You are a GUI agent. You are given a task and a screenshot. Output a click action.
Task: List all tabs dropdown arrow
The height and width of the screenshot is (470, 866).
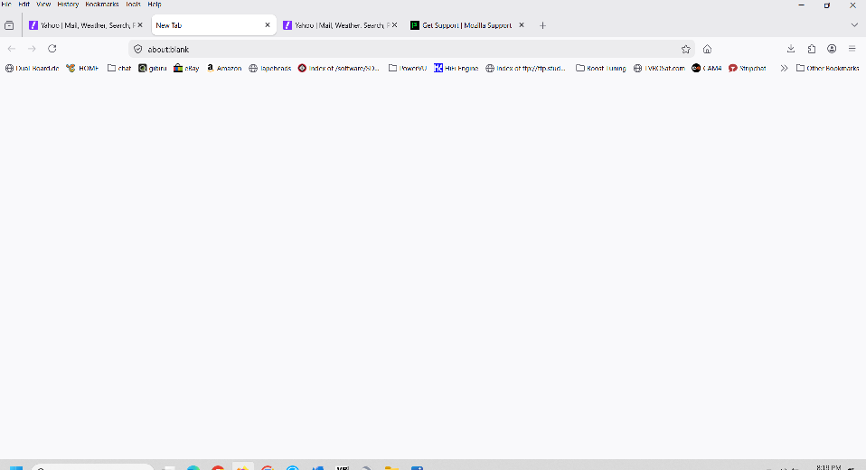coord(854,25)
